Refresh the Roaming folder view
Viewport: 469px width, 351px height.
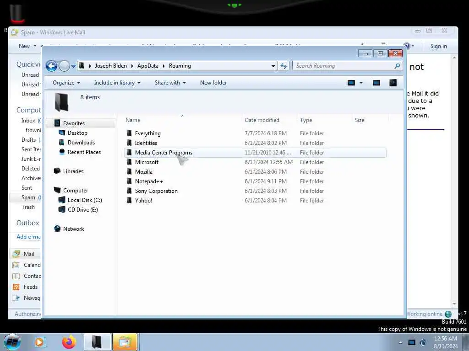283,66
